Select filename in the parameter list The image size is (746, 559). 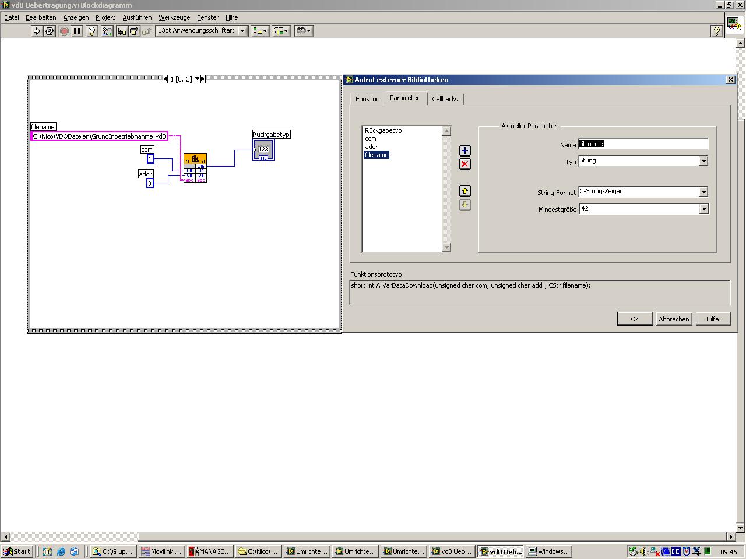(376, 155)
